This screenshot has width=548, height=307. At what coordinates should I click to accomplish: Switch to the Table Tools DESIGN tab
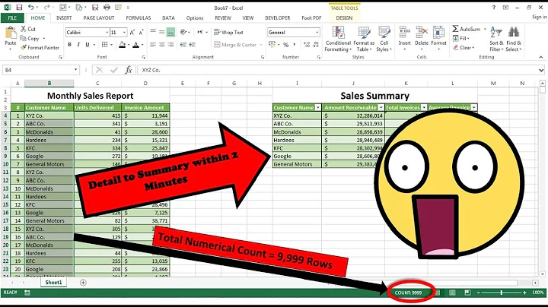click(344, 17)
